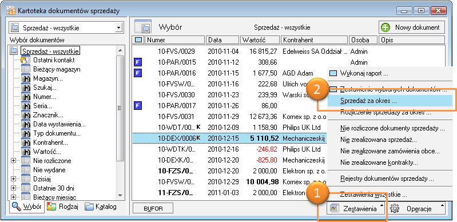
Task: Click the Wybór panel icon beside the list title
Action: point(143,27)
